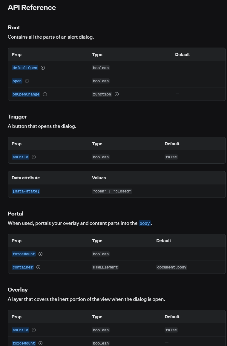Open info icon beside the function type
227x346 pixels.
(117, 94)
